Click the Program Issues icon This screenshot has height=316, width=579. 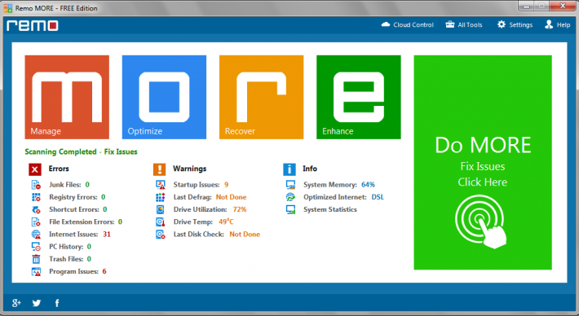36,272
